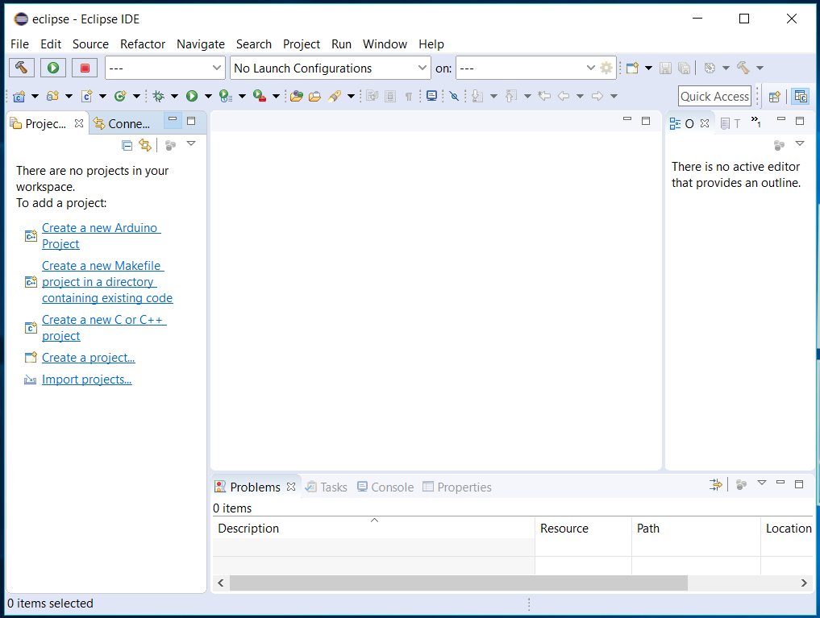Click the Description column header in Problems
This screenshot has height=618, width=820.
coord(373,528)
